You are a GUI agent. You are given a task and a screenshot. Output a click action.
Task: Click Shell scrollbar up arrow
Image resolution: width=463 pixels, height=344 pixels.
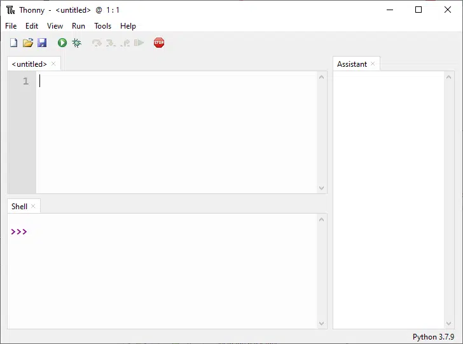pos(322,219)
